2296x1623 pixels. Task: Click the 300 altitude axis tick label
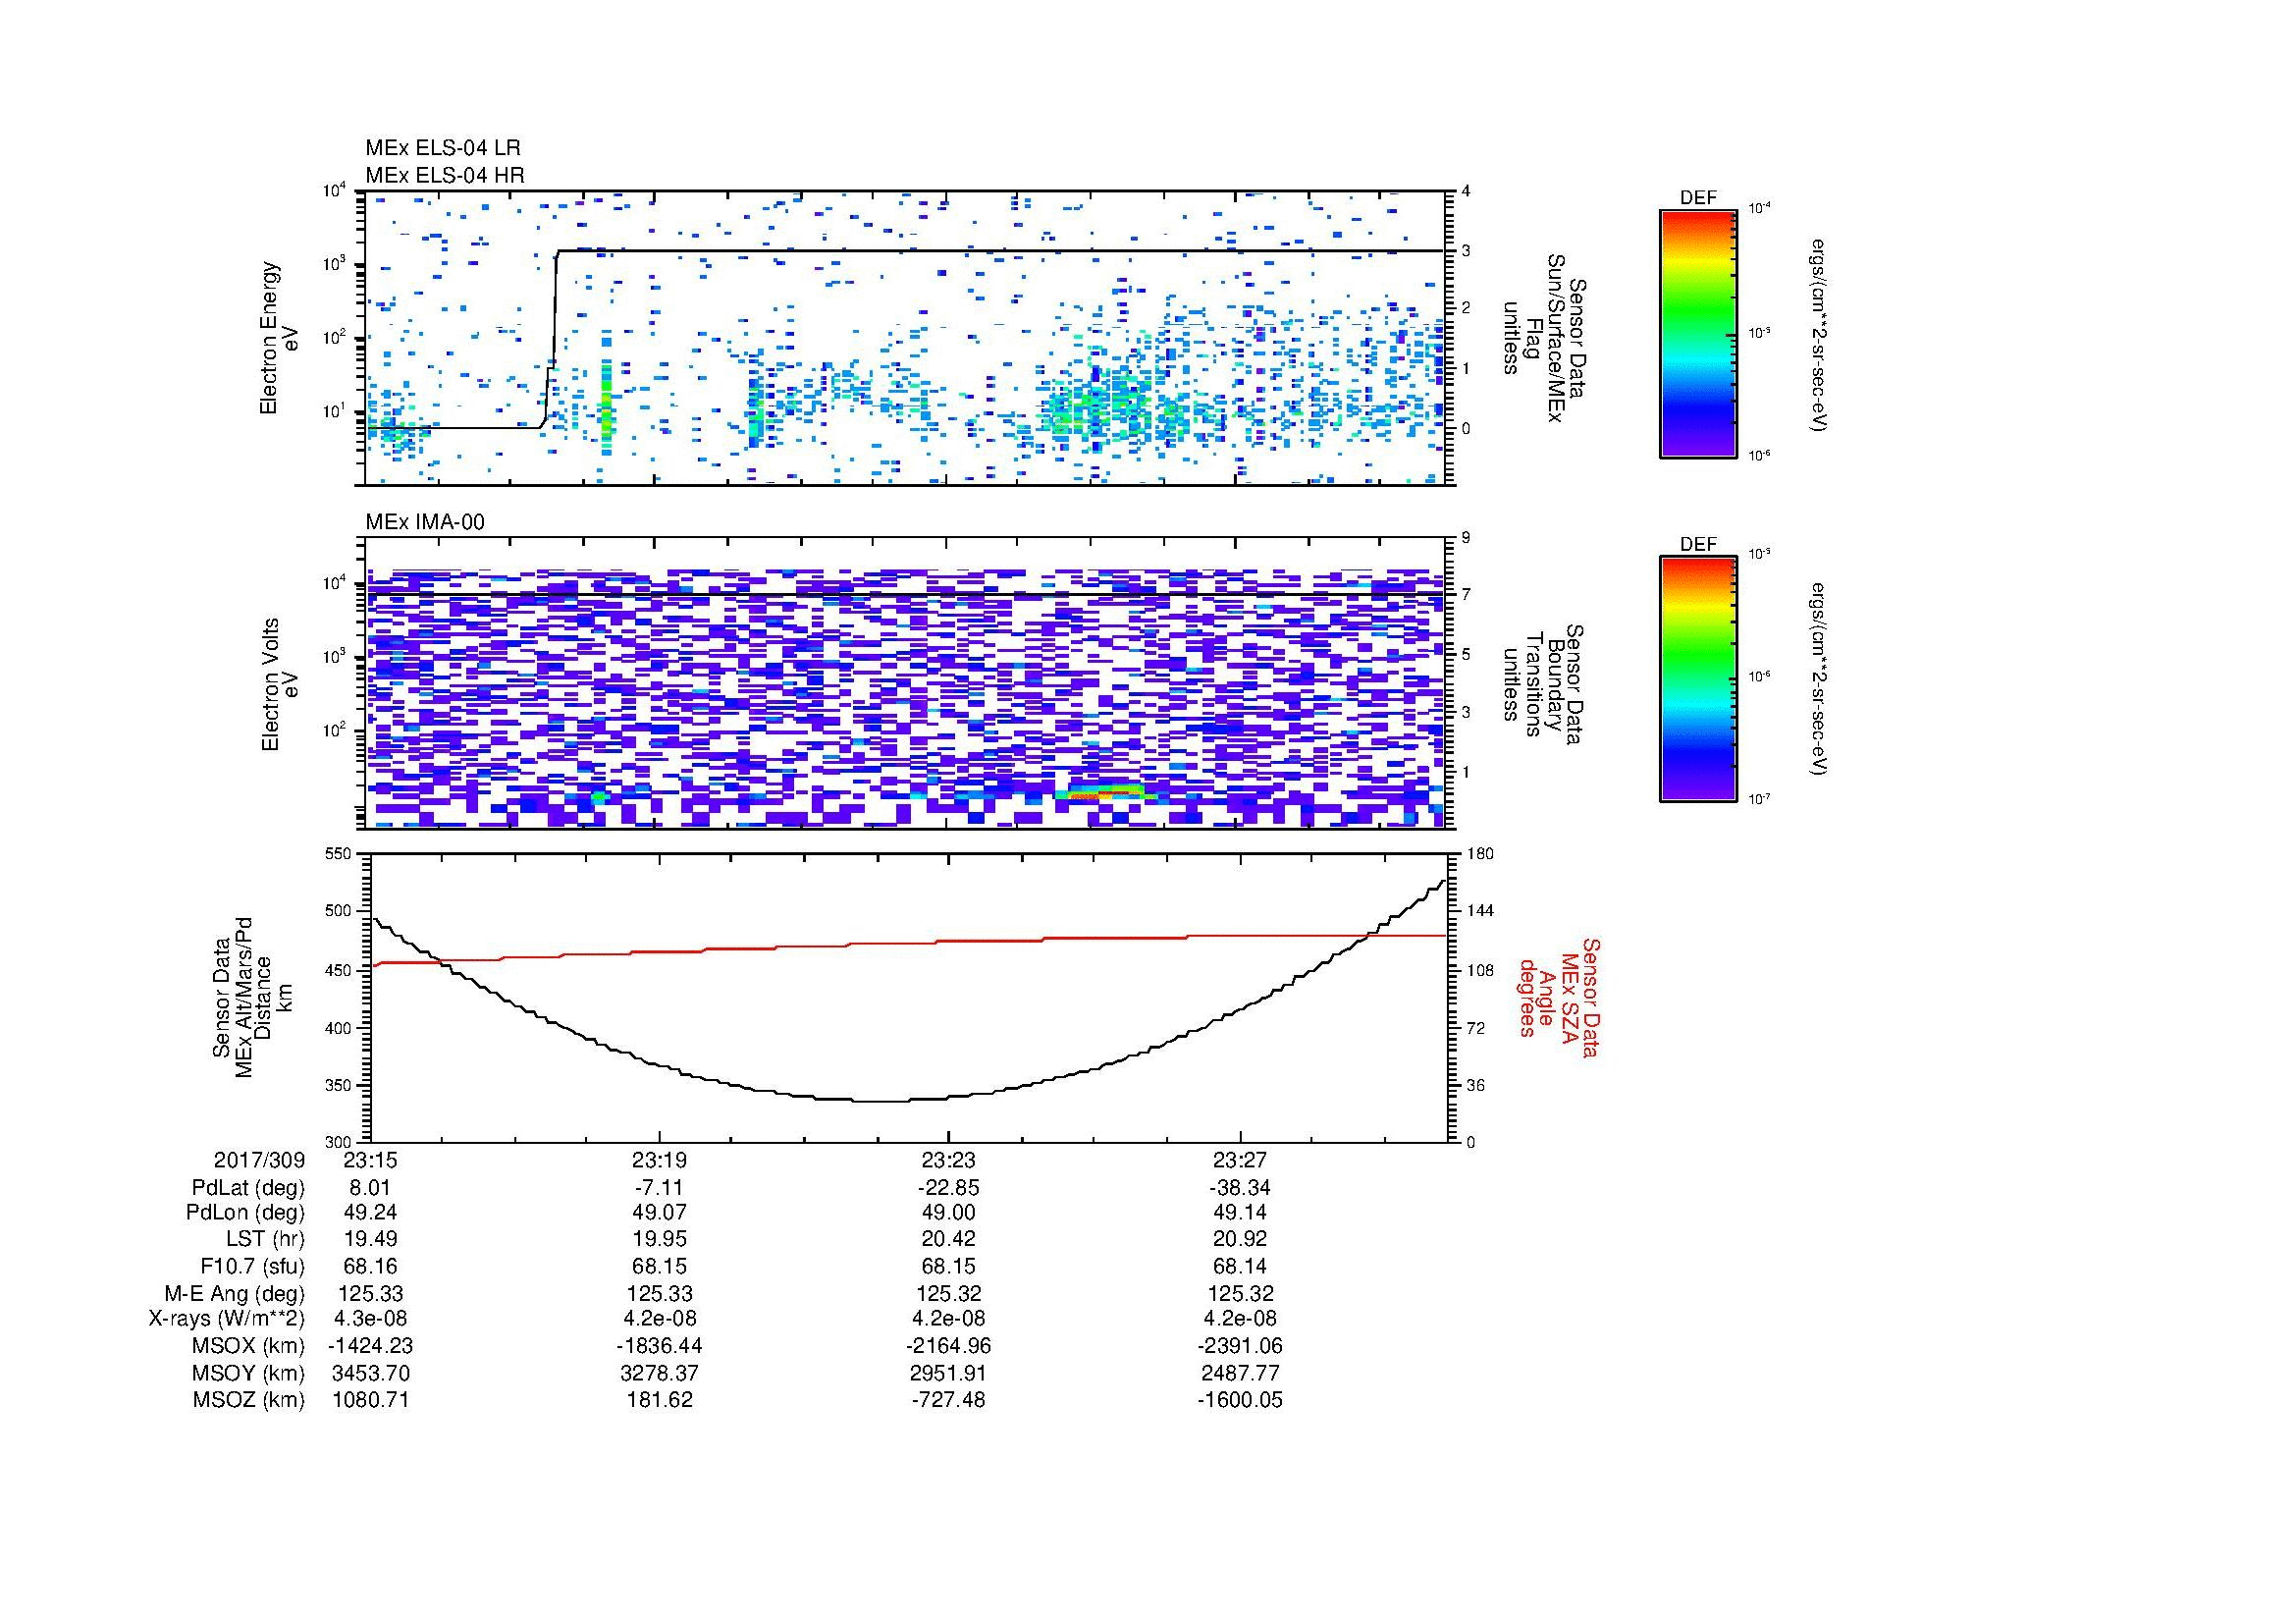[340, 1142]
